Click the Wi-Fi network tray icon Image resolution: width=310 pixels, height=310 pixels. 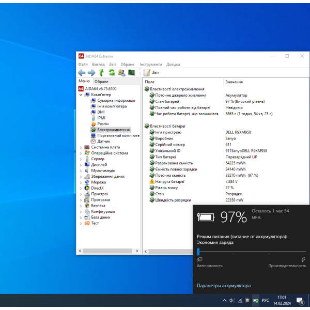point(240,301)
